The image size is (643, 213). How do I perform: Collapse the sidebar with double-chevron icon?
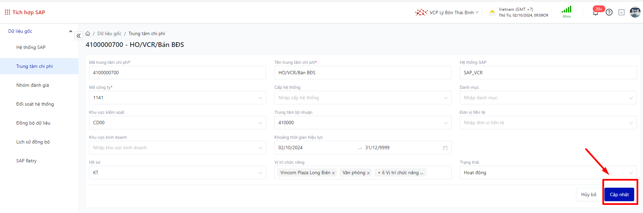[x=79, y=36]
